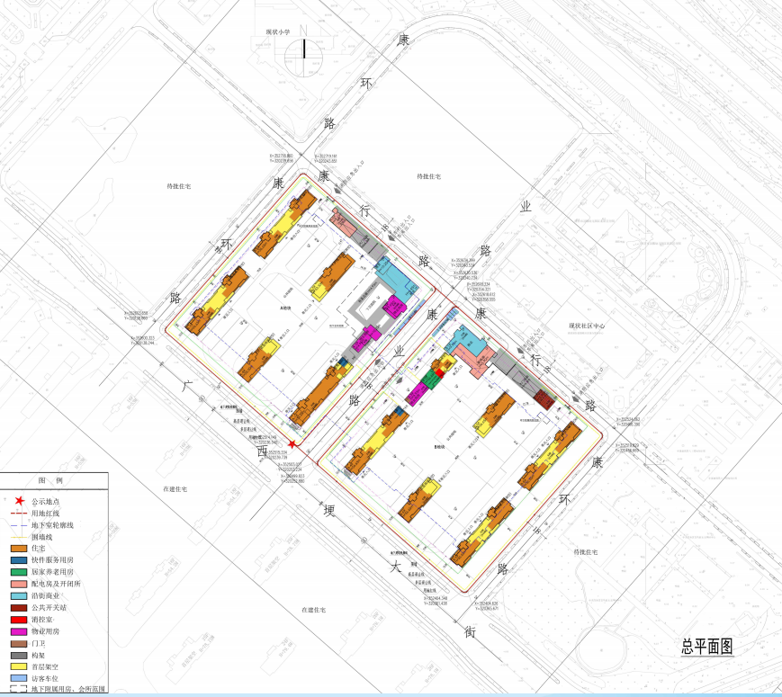Click the red dashed 用地红线 legend line symbol

coord(18,513)
